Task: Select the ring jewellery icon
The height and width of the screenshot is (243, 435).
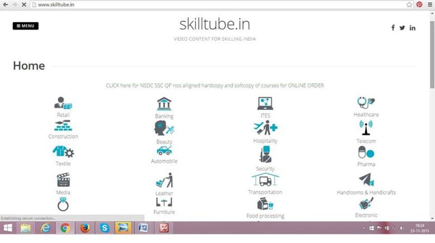Action: (63, 204)
